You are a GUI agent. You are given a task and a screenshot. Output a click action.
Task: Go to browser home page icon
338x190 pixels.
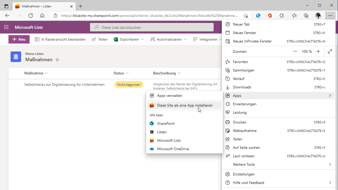(x=42, y=16)
